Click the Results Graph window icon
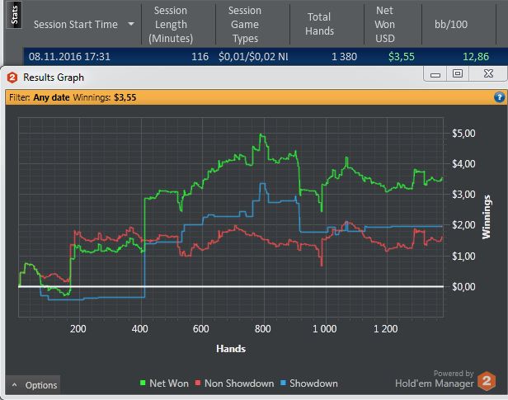Image resolution: width=508 pixels, height=400 pixels. [12, 78]
